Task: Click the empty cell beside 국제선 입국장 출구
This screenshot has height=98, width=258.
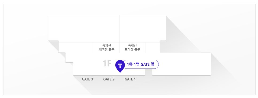Action: click(x=76, y=48)
